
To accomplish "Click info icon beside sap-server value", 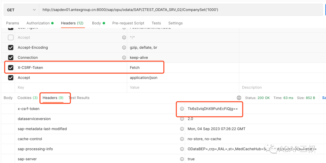I will coord(182,159).
